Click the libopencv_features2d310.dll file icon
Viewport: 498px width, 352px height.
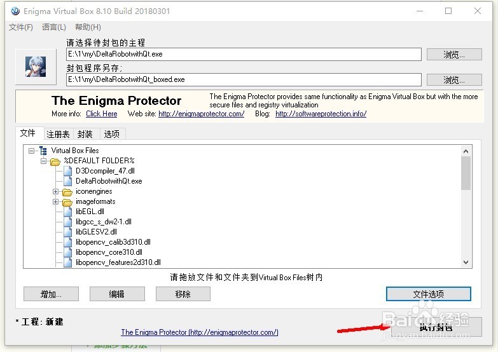(67, 262)
